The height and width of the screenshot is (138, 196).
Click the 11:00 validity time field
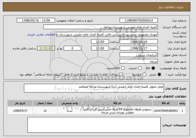pos(100,48)
